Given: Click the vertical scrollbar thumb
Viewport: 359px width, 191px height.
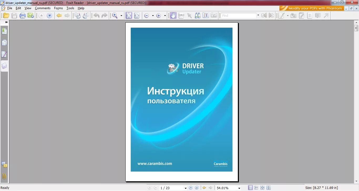Looking at the screenshot, I should click(x=356, y=28).
